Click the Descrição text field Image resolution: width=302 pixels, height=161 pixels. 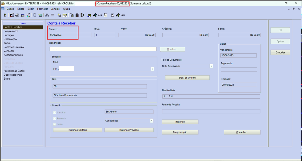point(103,49)
